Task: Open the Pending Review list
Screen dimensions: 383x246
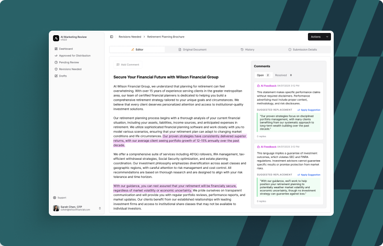Action: point(69,62)
